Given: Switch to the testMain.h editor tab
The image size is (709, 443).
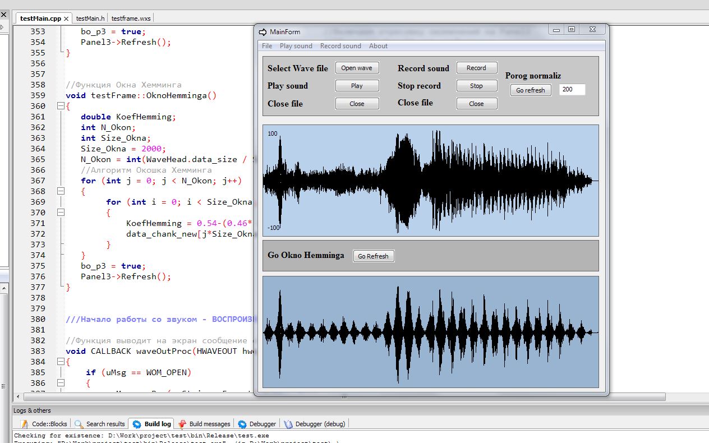Looking at the screenshot, I should [x=90, y=19].
